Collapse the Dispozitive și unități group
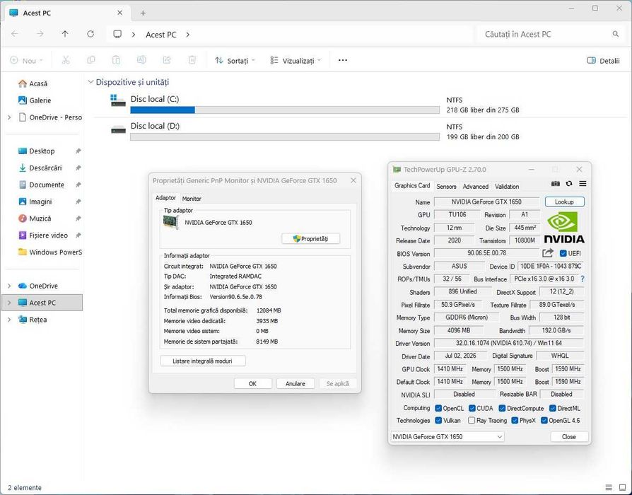Viewport: 632px width, 495px height. [90, 82]
